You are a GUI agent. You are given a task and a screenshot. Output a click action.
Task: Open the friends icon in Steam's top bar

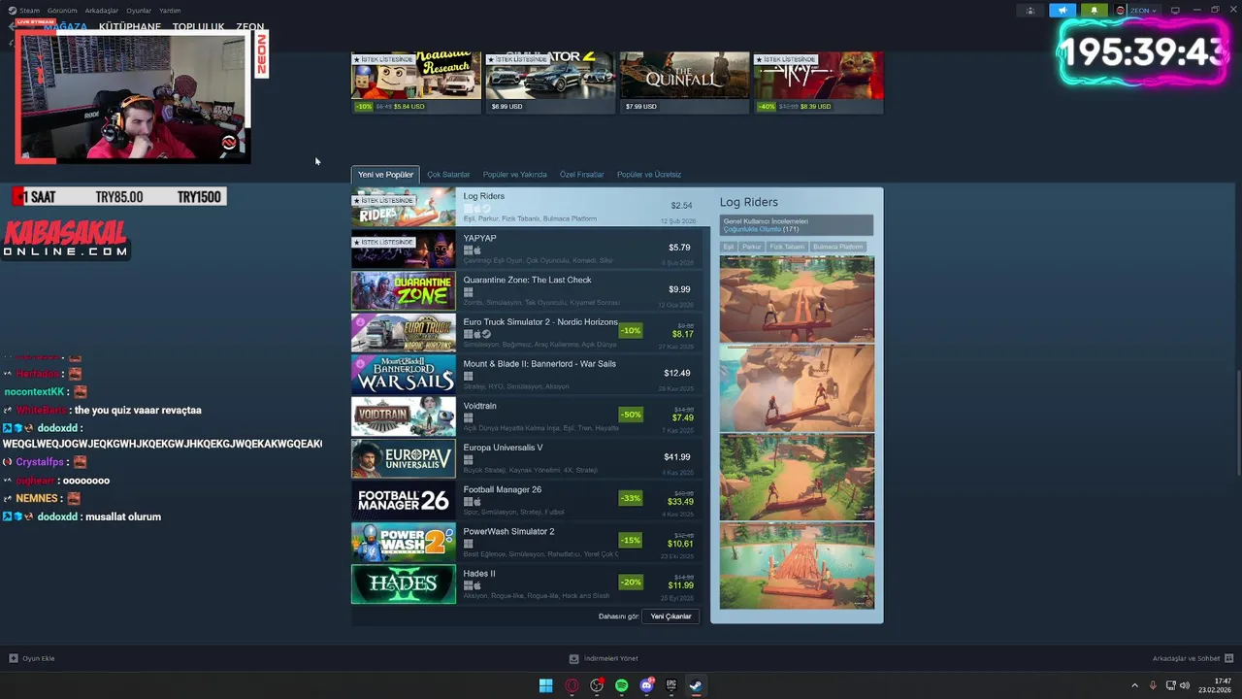pos(1030,11)
